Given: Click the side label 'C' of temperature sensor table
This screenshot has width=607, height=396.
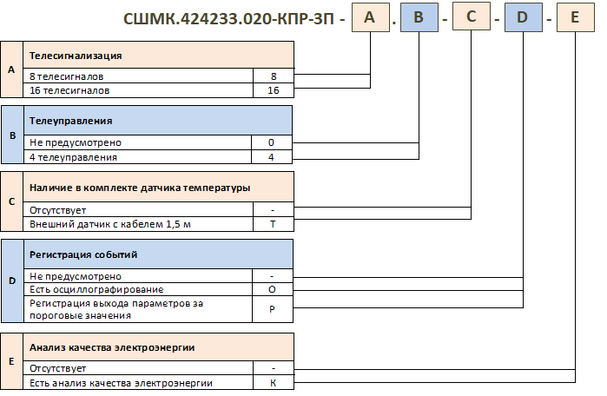Looking at the screenshot, I should pyautogui.click(x=11, y=201).
